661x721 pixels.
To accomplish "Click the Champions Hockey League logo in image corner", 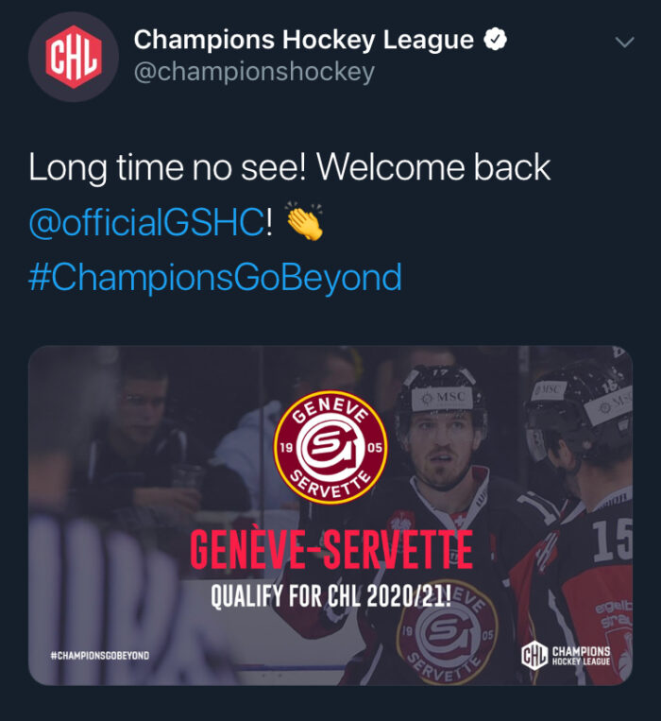I will pyautogui.click(x=567, y=656).
